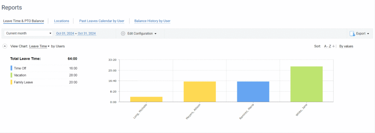This screenshot has width=375, height=133.
Task: Click the A - Z sort arrow icon
Action: (333, 46)
